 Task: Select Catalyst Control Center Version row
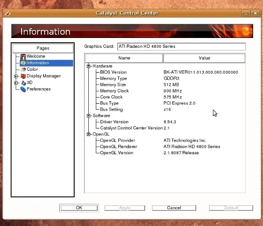pyautogui.click(x=131, y=128)
